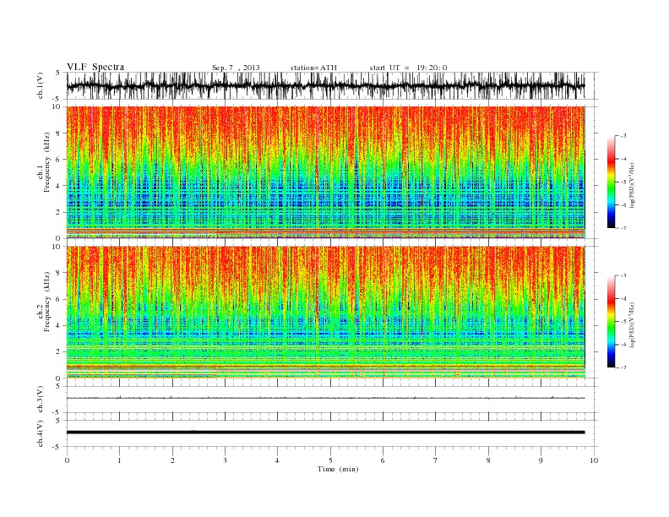Click the 8 kHz tick on ch.1 spectrogram
The height and width of the screenshot is (517, 669).
click(59, 133)
